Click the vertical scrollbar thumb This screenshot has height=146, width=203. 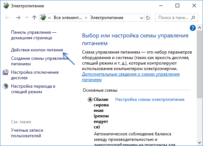click(x=199, y=65)
